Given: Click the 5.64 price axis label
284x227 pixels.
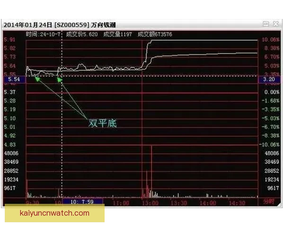Looking at the screenshot, I should point(10,66).
